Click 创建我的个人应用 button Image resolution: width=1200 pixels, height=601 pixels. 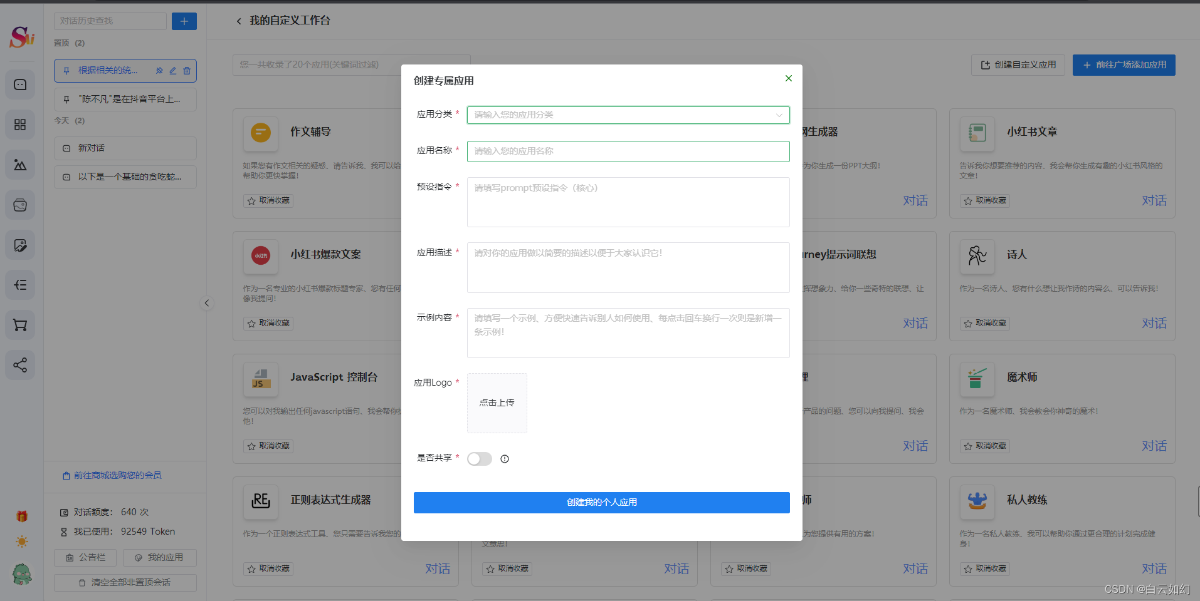tap(602, 503)
